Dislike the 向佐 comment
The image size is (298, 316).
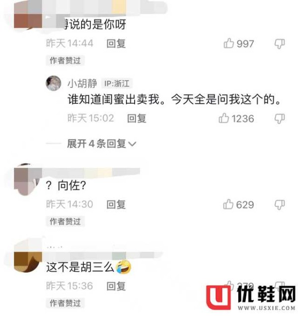click(280, 205)
